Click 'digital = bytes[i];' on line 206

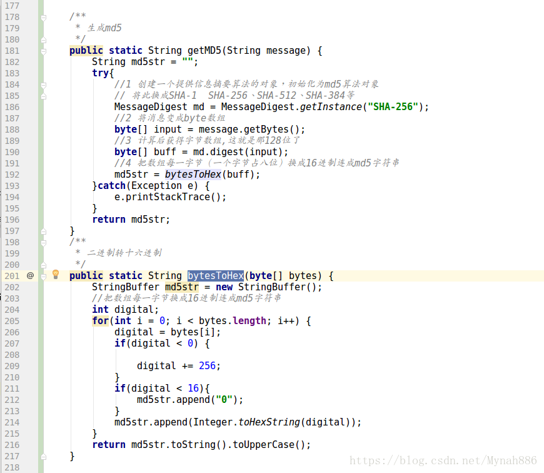[168, 332]
